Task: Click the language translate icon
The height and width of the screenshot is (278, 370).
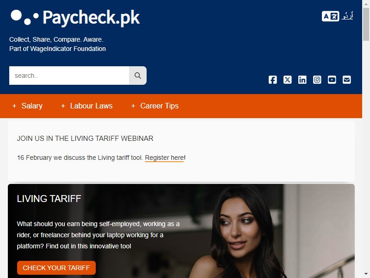Action: click(x=330, y=16)
